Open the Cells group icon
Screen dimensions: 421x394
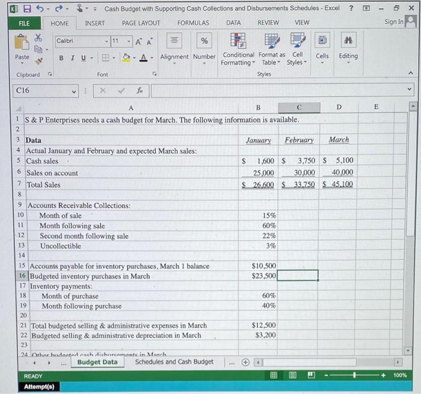click(322, 40)
